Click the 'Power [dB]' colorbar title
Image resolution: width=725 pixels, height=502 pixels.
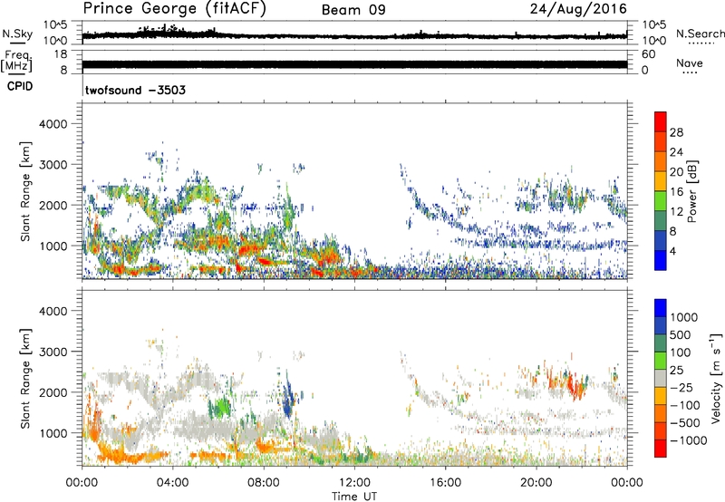691,191
